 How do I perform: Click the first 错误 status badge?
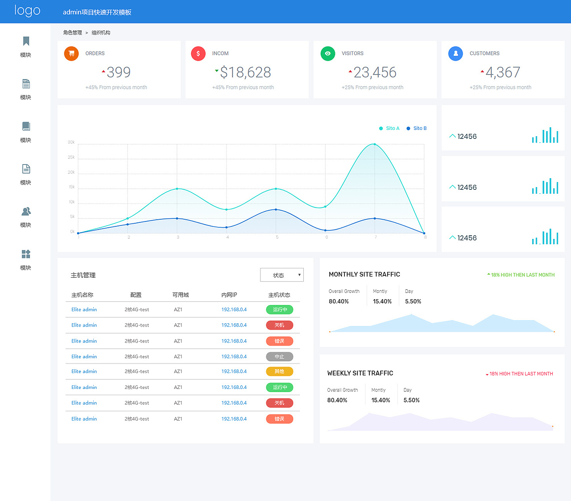click(x=280, y=341)
